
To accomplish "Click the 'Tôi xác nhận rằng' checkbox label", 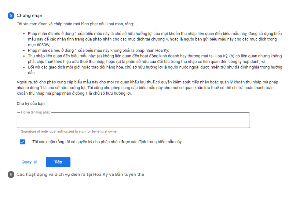I will [x=107, y=142].
